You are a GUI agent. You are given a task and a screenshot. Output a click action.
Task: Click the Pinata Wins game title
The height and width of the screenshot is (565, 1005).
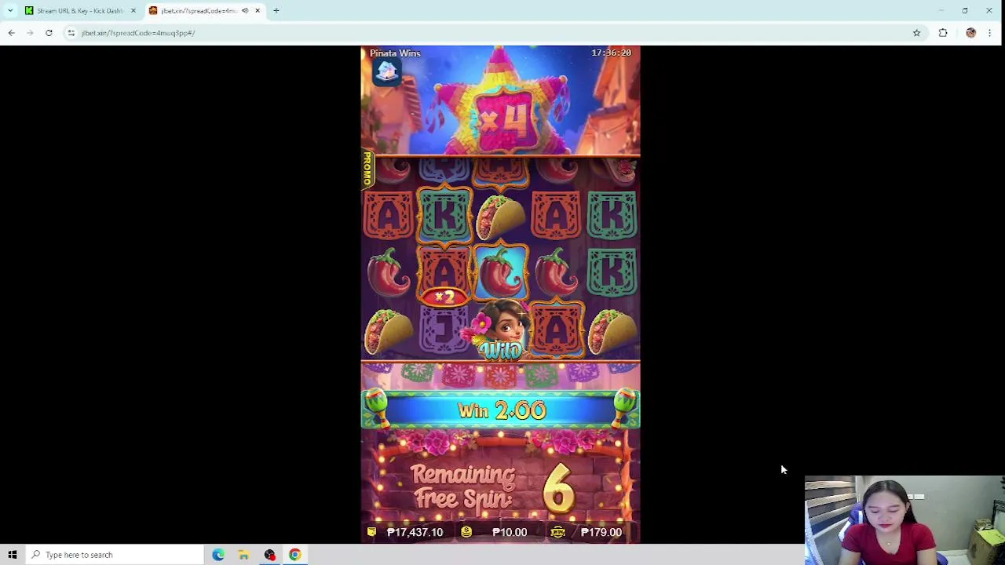(x=395, y=53)
